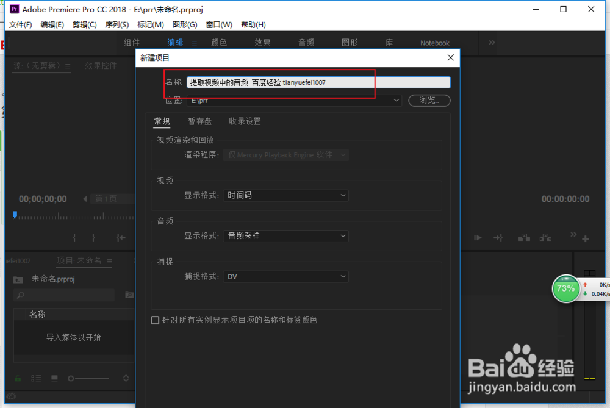Open 编辑 workspace hamburger menu
Image resolution: width=610 pixels, height=408 pixels.
coord(194,43)
